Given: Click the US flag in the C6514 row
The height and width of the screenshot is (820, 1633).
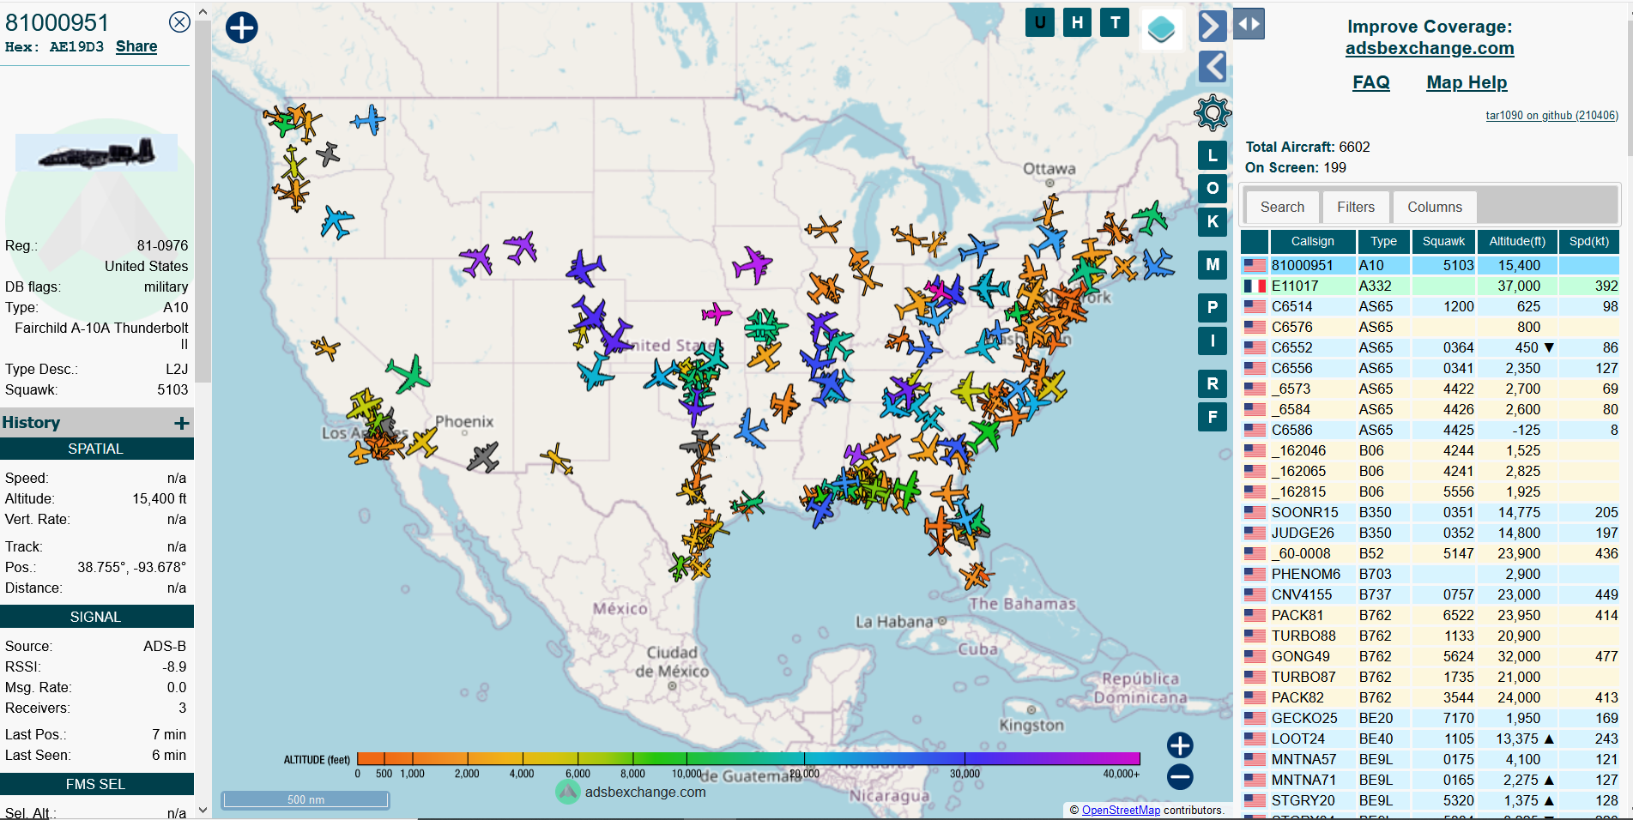Looking at the screenshot, I should tap(1255, 306).
